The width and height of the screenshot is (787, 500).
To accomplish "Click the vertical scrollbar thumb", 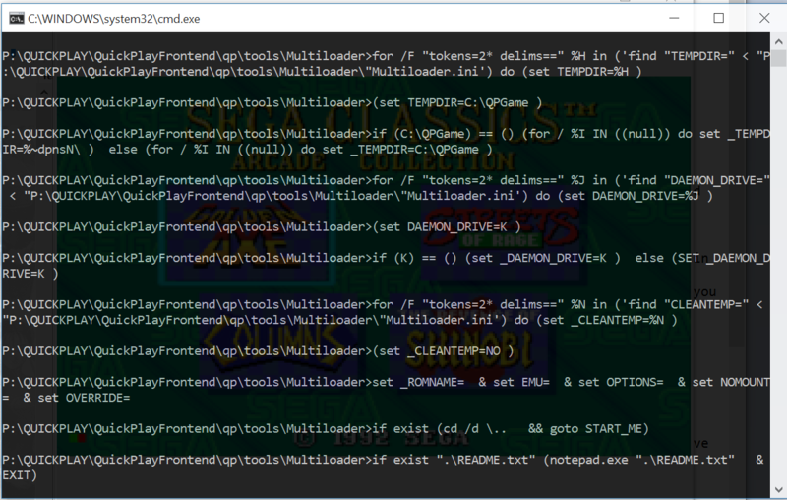I will point(778,58).
